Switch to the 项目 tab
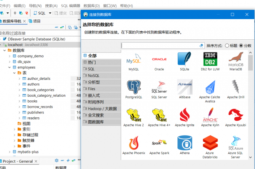The image size is (255, 169). point(34,21)
